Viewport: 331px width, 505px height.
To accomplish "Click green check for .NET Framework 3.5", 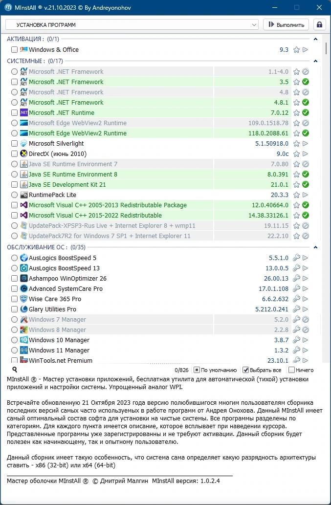I will coord(306,82).
